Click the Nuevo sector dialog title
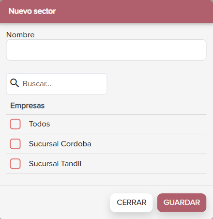 32,11
